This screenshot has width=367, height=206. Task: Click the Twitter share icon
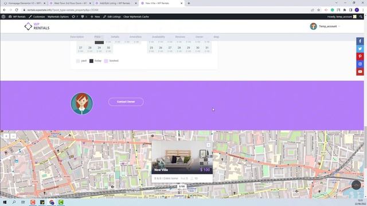click(x=360, y=49)
